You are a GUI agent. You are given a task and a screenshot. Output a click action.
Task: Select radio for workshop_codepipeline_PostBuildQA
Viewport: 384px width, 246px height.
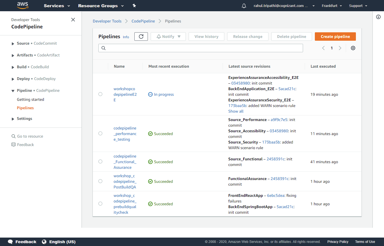pos(100,181)
